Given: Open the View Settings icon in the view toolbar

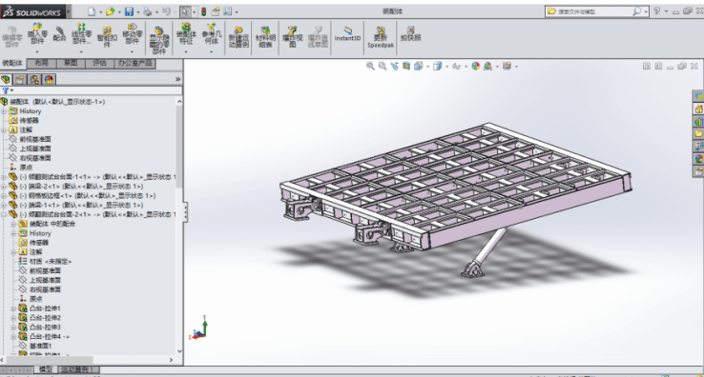Looking at the screenshot, I should click(x=507, y=66).
